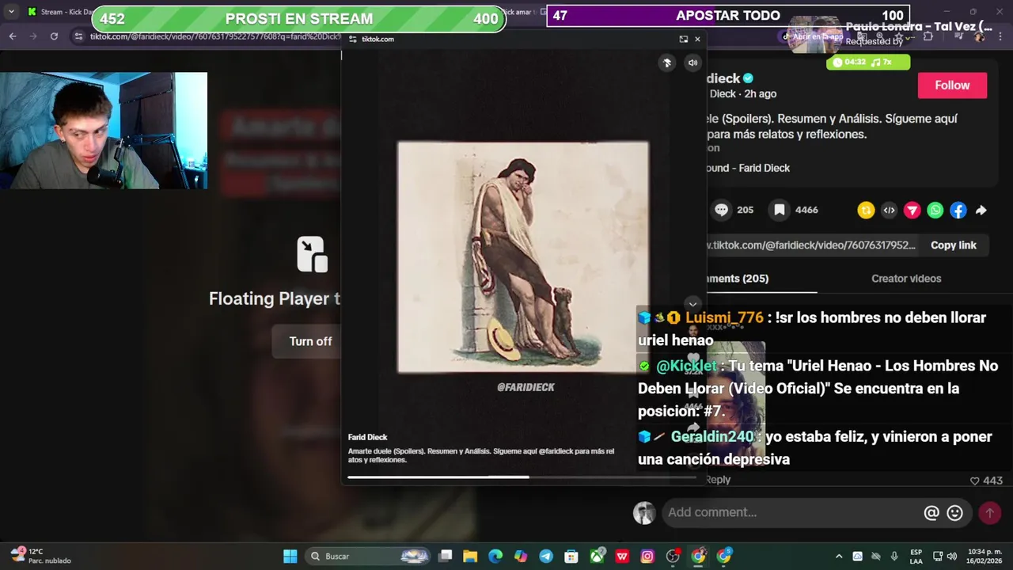The height and width of the screenshot is (570, 1013).
Task: Reply to the top comment
Action: click(719, 480)
